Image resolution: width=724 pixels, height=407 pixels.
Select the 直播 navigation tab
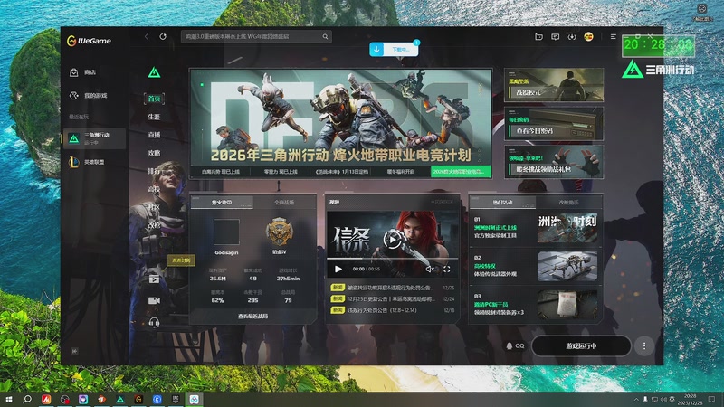(154, 135)
